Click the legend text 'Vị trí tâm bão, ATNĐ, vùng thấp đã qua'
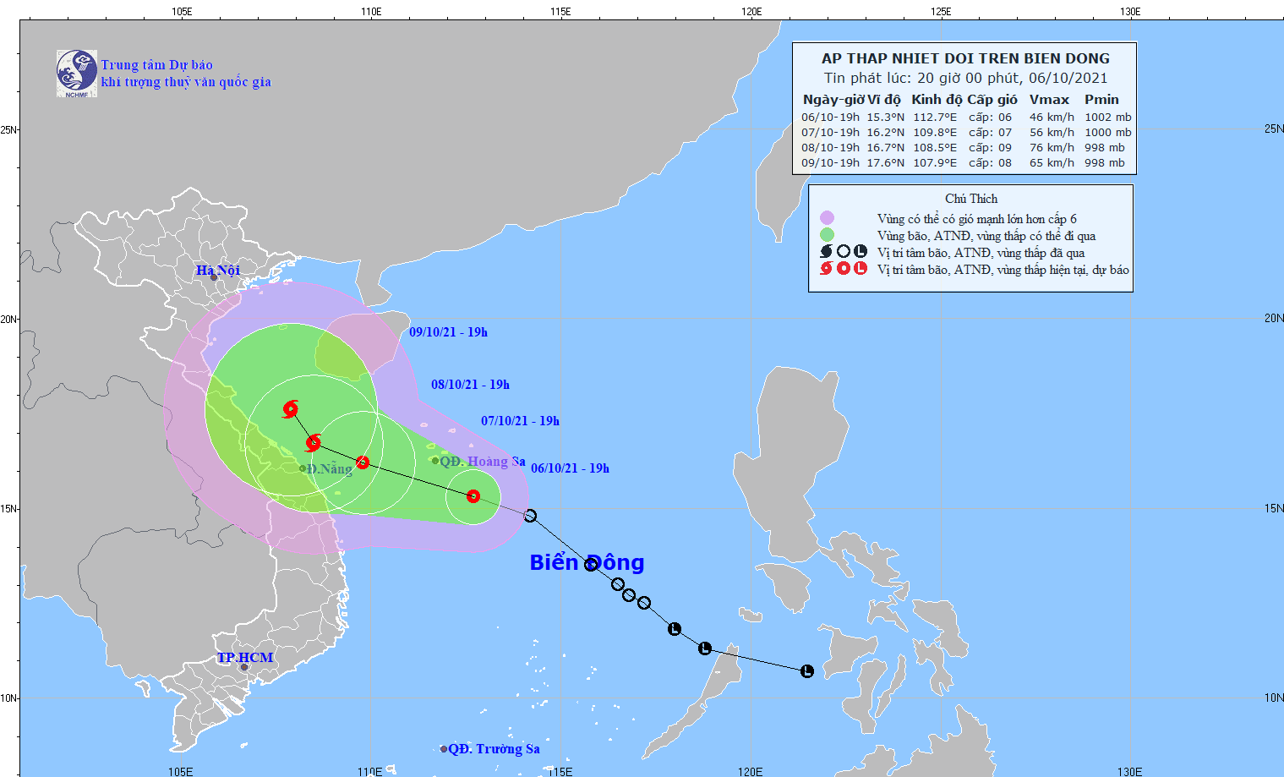 click(x=981, y=253)
